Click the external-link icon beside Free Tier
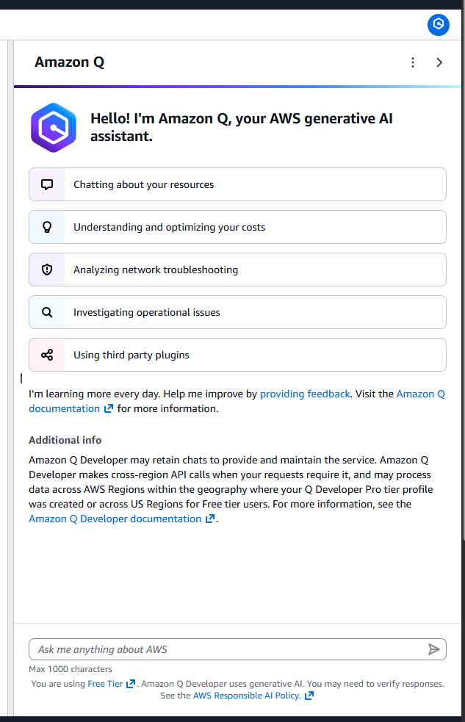The image size is (465, 722). [131, 684]
